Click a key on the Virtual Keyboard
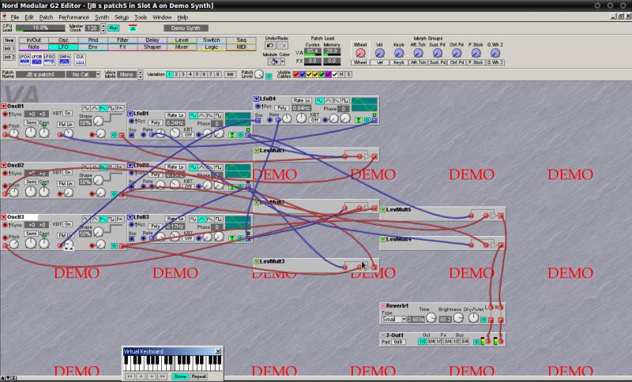The width and height of the screenshot is (632, 382). (x=172, y=364)
